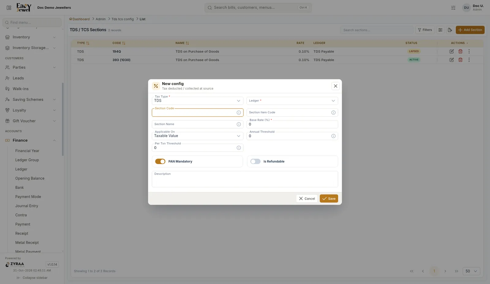Cancel the new config dialog
This screenshot has width=490, height=284.
[307, 199]
